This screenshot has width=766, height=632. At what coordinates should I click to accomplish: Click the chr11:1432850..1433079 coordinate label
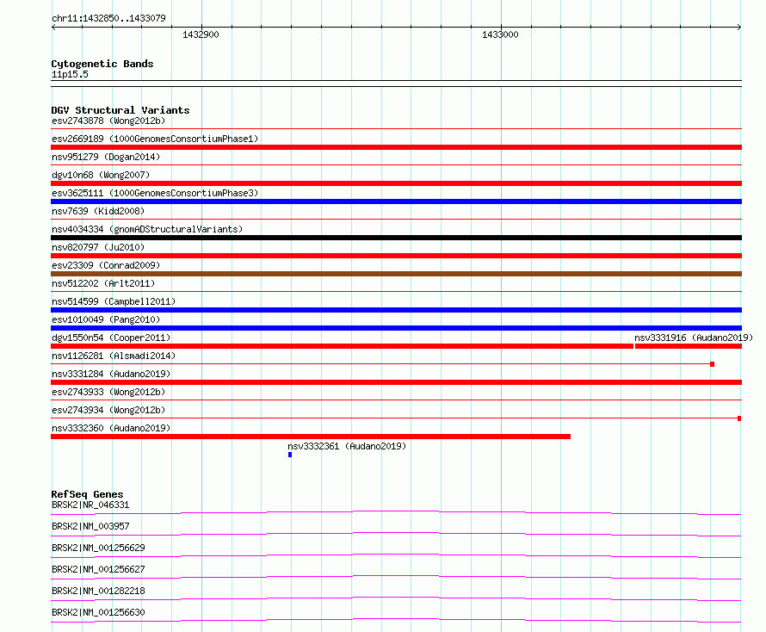pyautogui.click(x=108, y=18)
